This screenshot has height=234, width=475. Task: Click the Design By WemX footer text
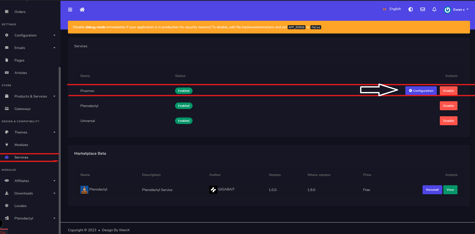coord(116,230)
